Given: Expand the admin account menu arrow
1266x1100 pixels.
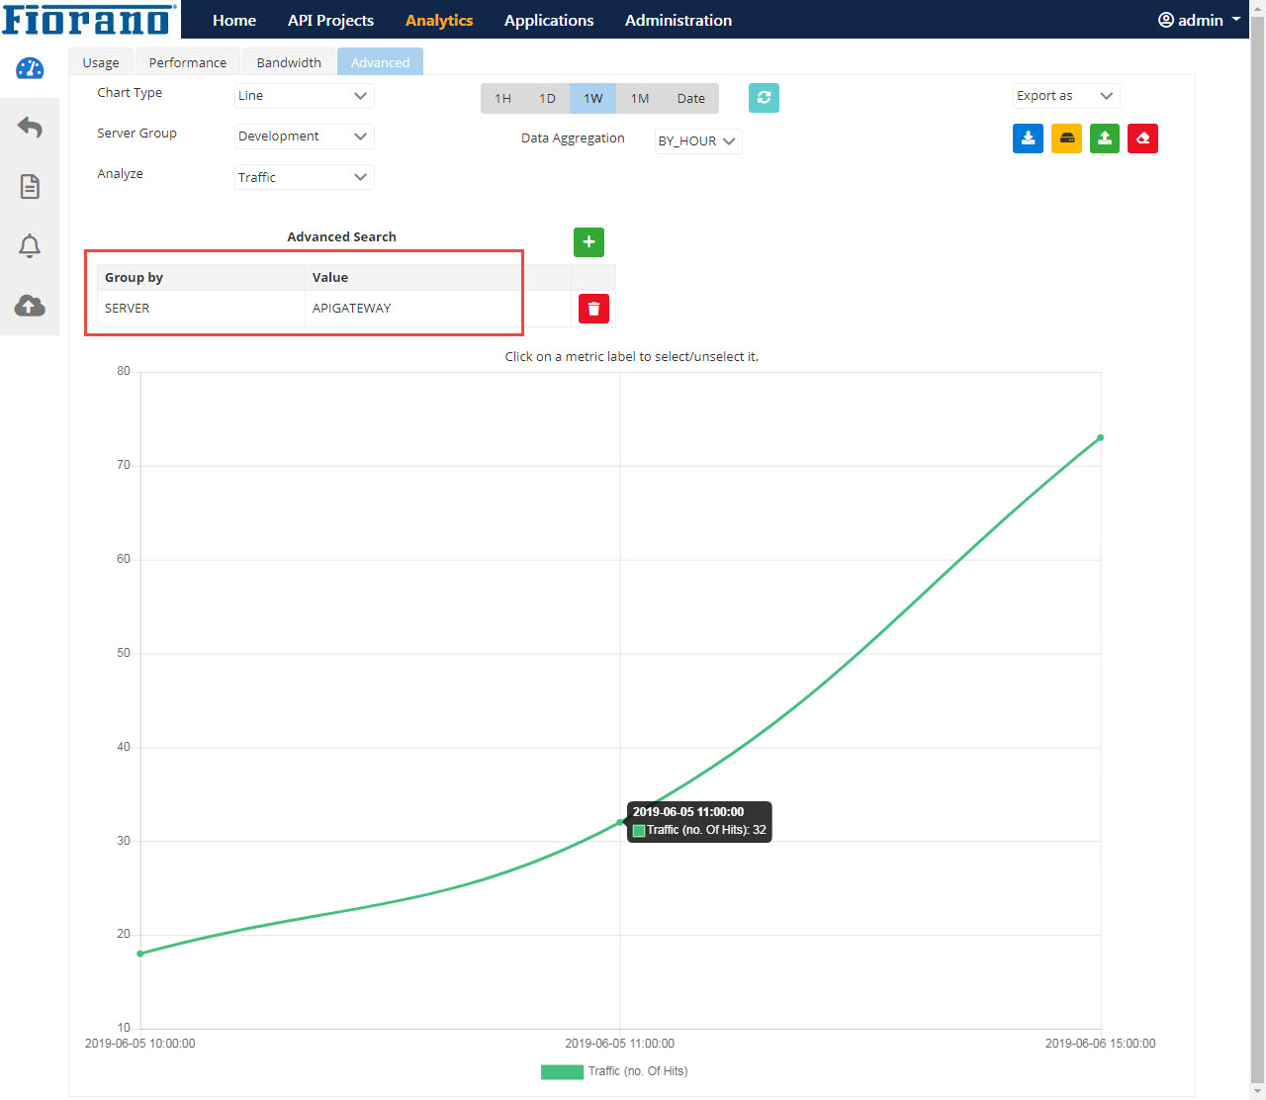Looking at the screenshot, I should pyautogui.click(x=1236, y=19).
